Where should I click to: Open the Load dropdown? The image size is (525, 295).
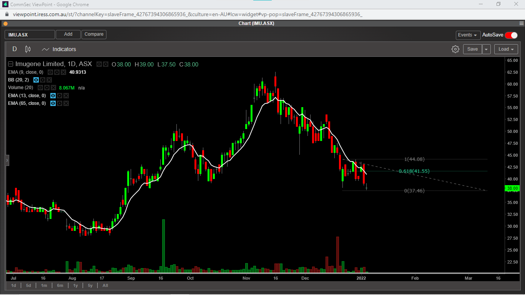(x=506, y=49)
